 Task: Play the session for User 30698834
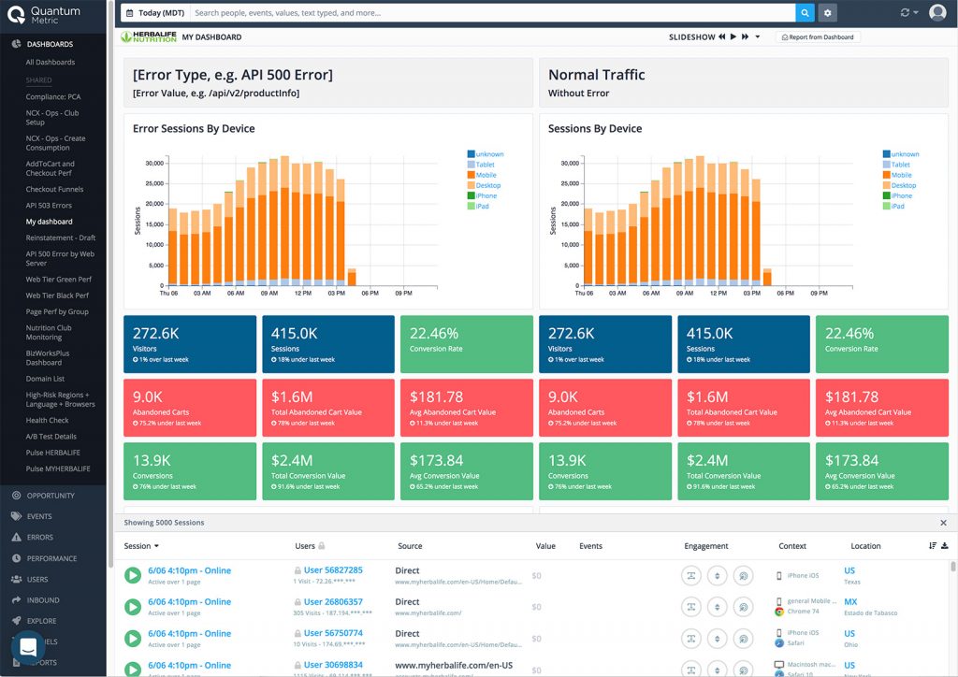[x=133, y=670]
